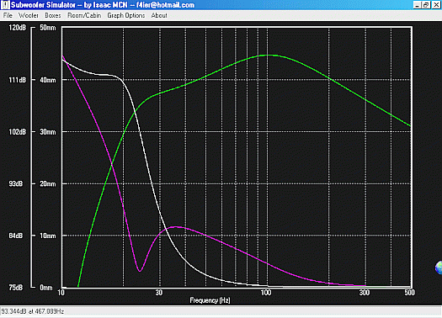Close the Subwoofer Simulator window
Screen dimensions: 442x318
[x=436, y=5]
